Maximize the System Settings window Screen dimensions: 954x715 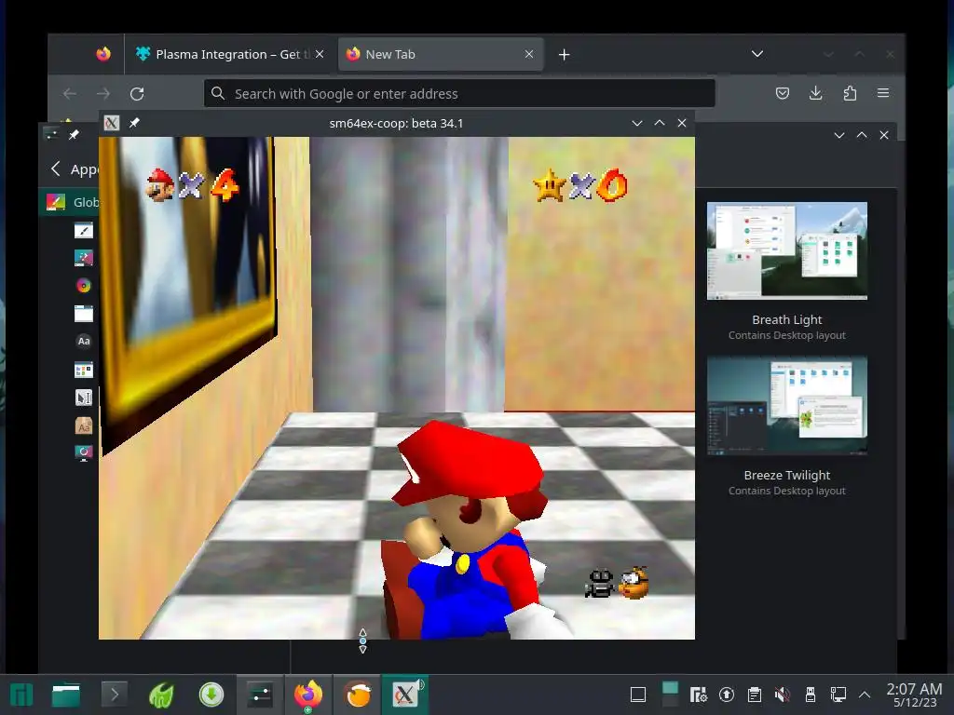tap(862, 135)
